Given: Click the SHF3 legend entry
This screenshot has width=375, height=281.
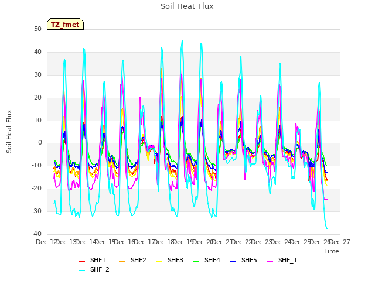Looking at the screenshot, I should click(169, 260).
